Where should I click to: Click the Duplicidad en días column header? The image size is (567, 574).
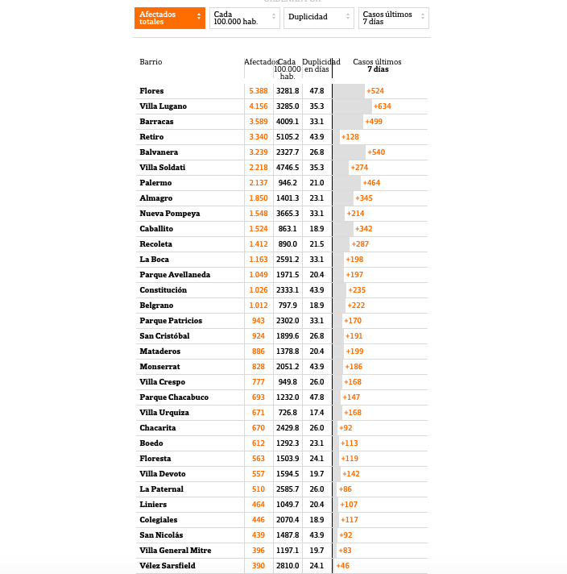[x=320, y=66]
